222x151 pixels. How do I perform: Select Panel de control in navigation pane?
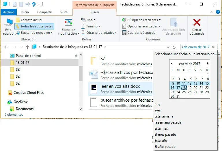(28, 56)
